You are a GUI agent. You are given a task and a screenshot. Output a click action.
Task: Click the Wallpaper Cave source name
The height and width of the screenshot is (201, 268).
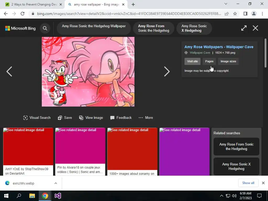pos(200,53)
